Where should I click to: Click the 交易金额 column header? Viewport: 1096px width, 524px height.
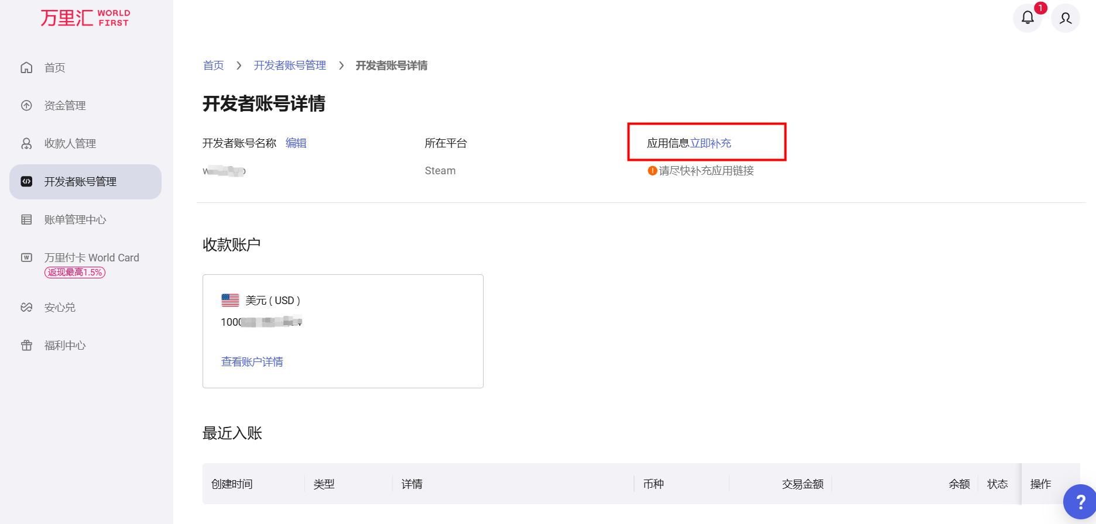coord(802,484)
